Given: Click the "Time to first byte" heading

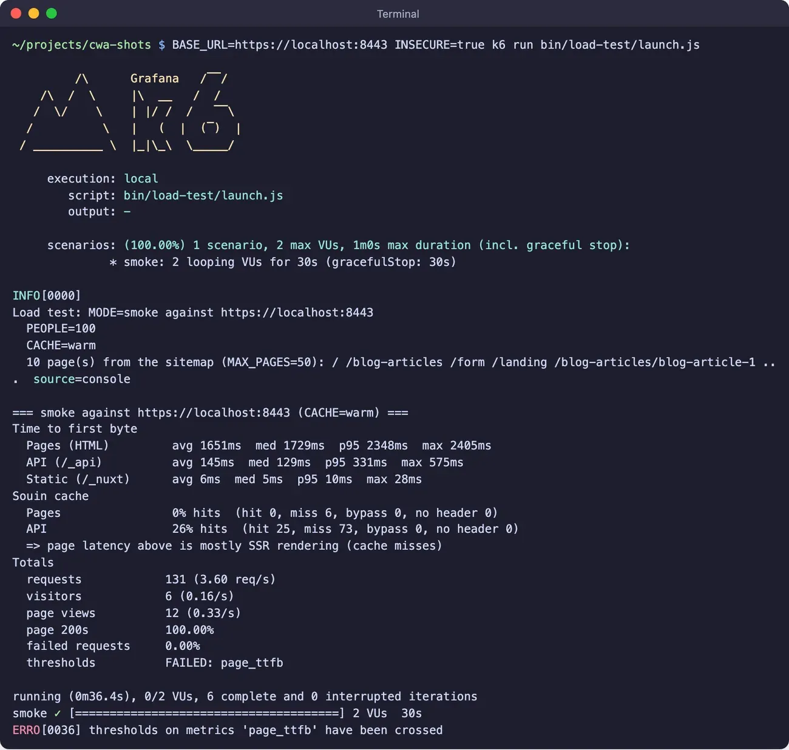Looking at the screenshot, I should click(x=75, y=429).
